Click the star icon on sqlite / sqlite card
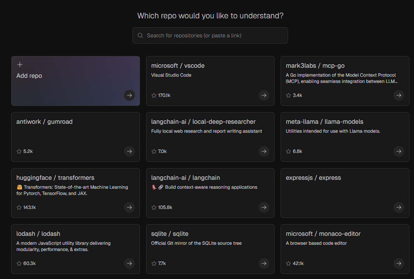The height and width of the screenshot is (279, 414). click(154, 263)
